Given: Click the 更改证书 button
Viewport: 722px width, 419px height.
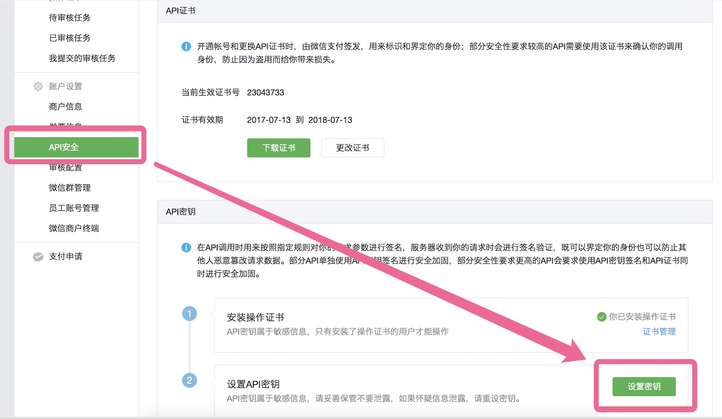Looking at the screenshot, I should coord(352,148).
